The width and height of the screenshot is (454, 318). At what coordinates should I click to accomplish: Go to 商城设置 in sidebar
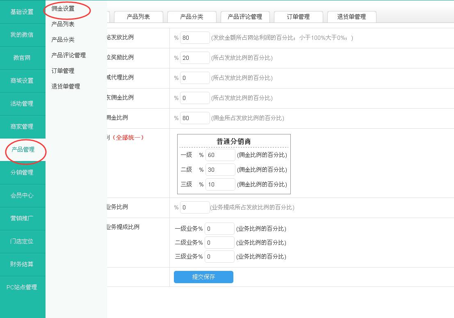click(x=22, y=81)
